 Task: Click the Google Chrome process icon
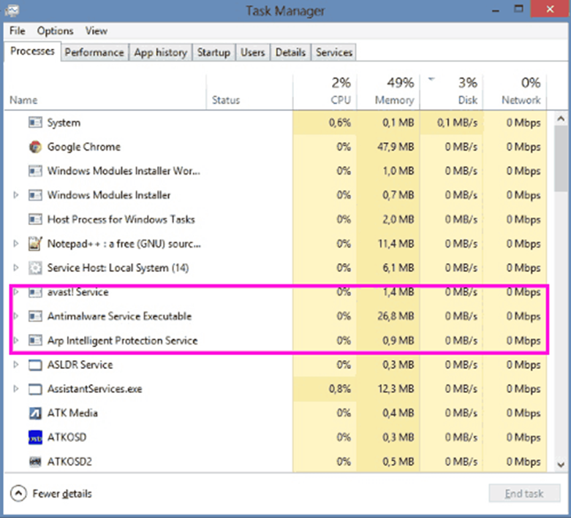pyautogui.click(x=35, y=147)
